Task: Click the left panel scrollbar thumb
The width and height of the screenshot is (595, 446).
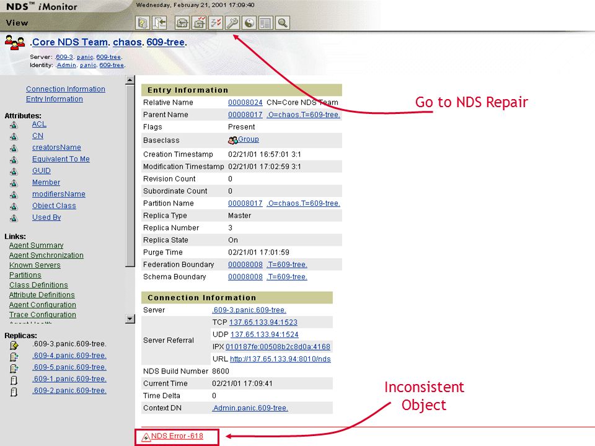Action: [130, 176]
